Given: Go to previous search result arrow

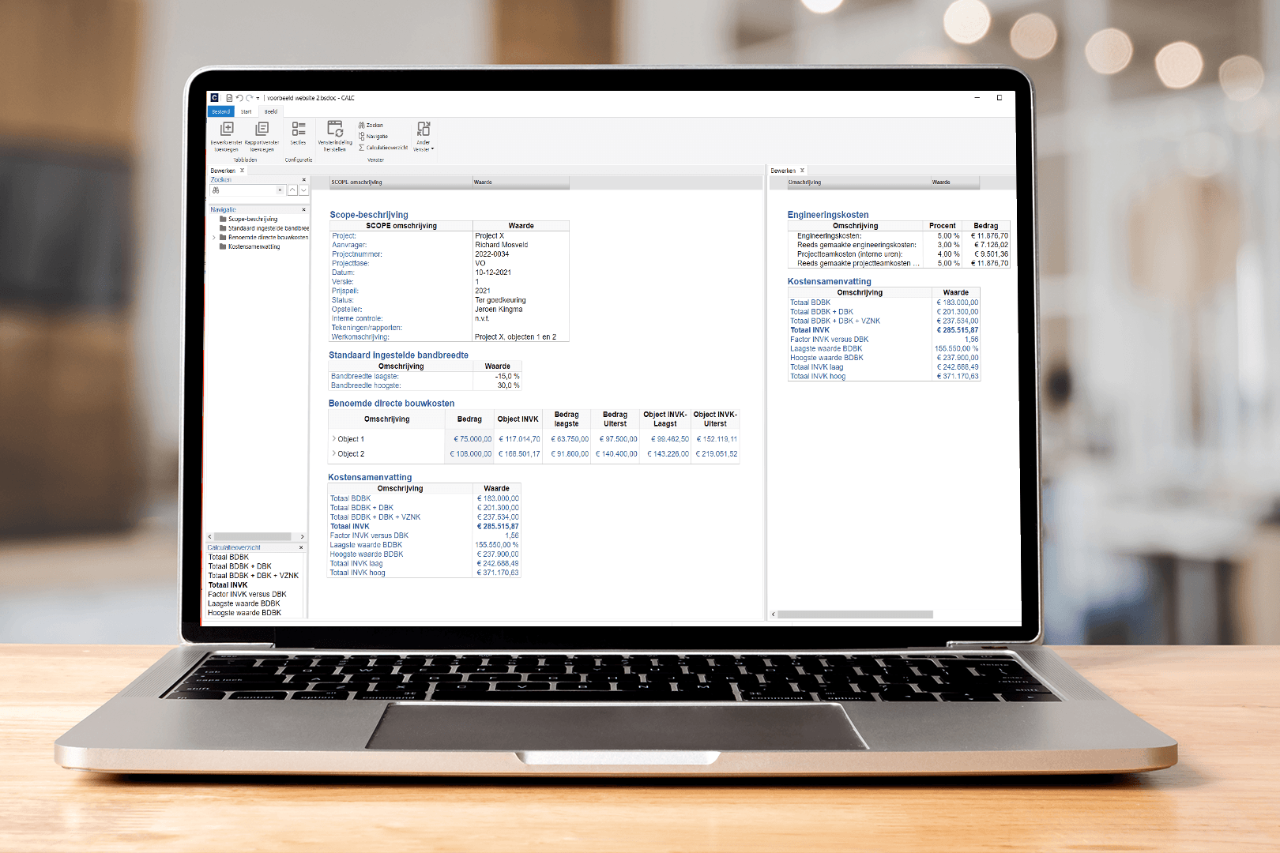Looking at the screenshot, I should pyautogui.click(x=292, y=190).
